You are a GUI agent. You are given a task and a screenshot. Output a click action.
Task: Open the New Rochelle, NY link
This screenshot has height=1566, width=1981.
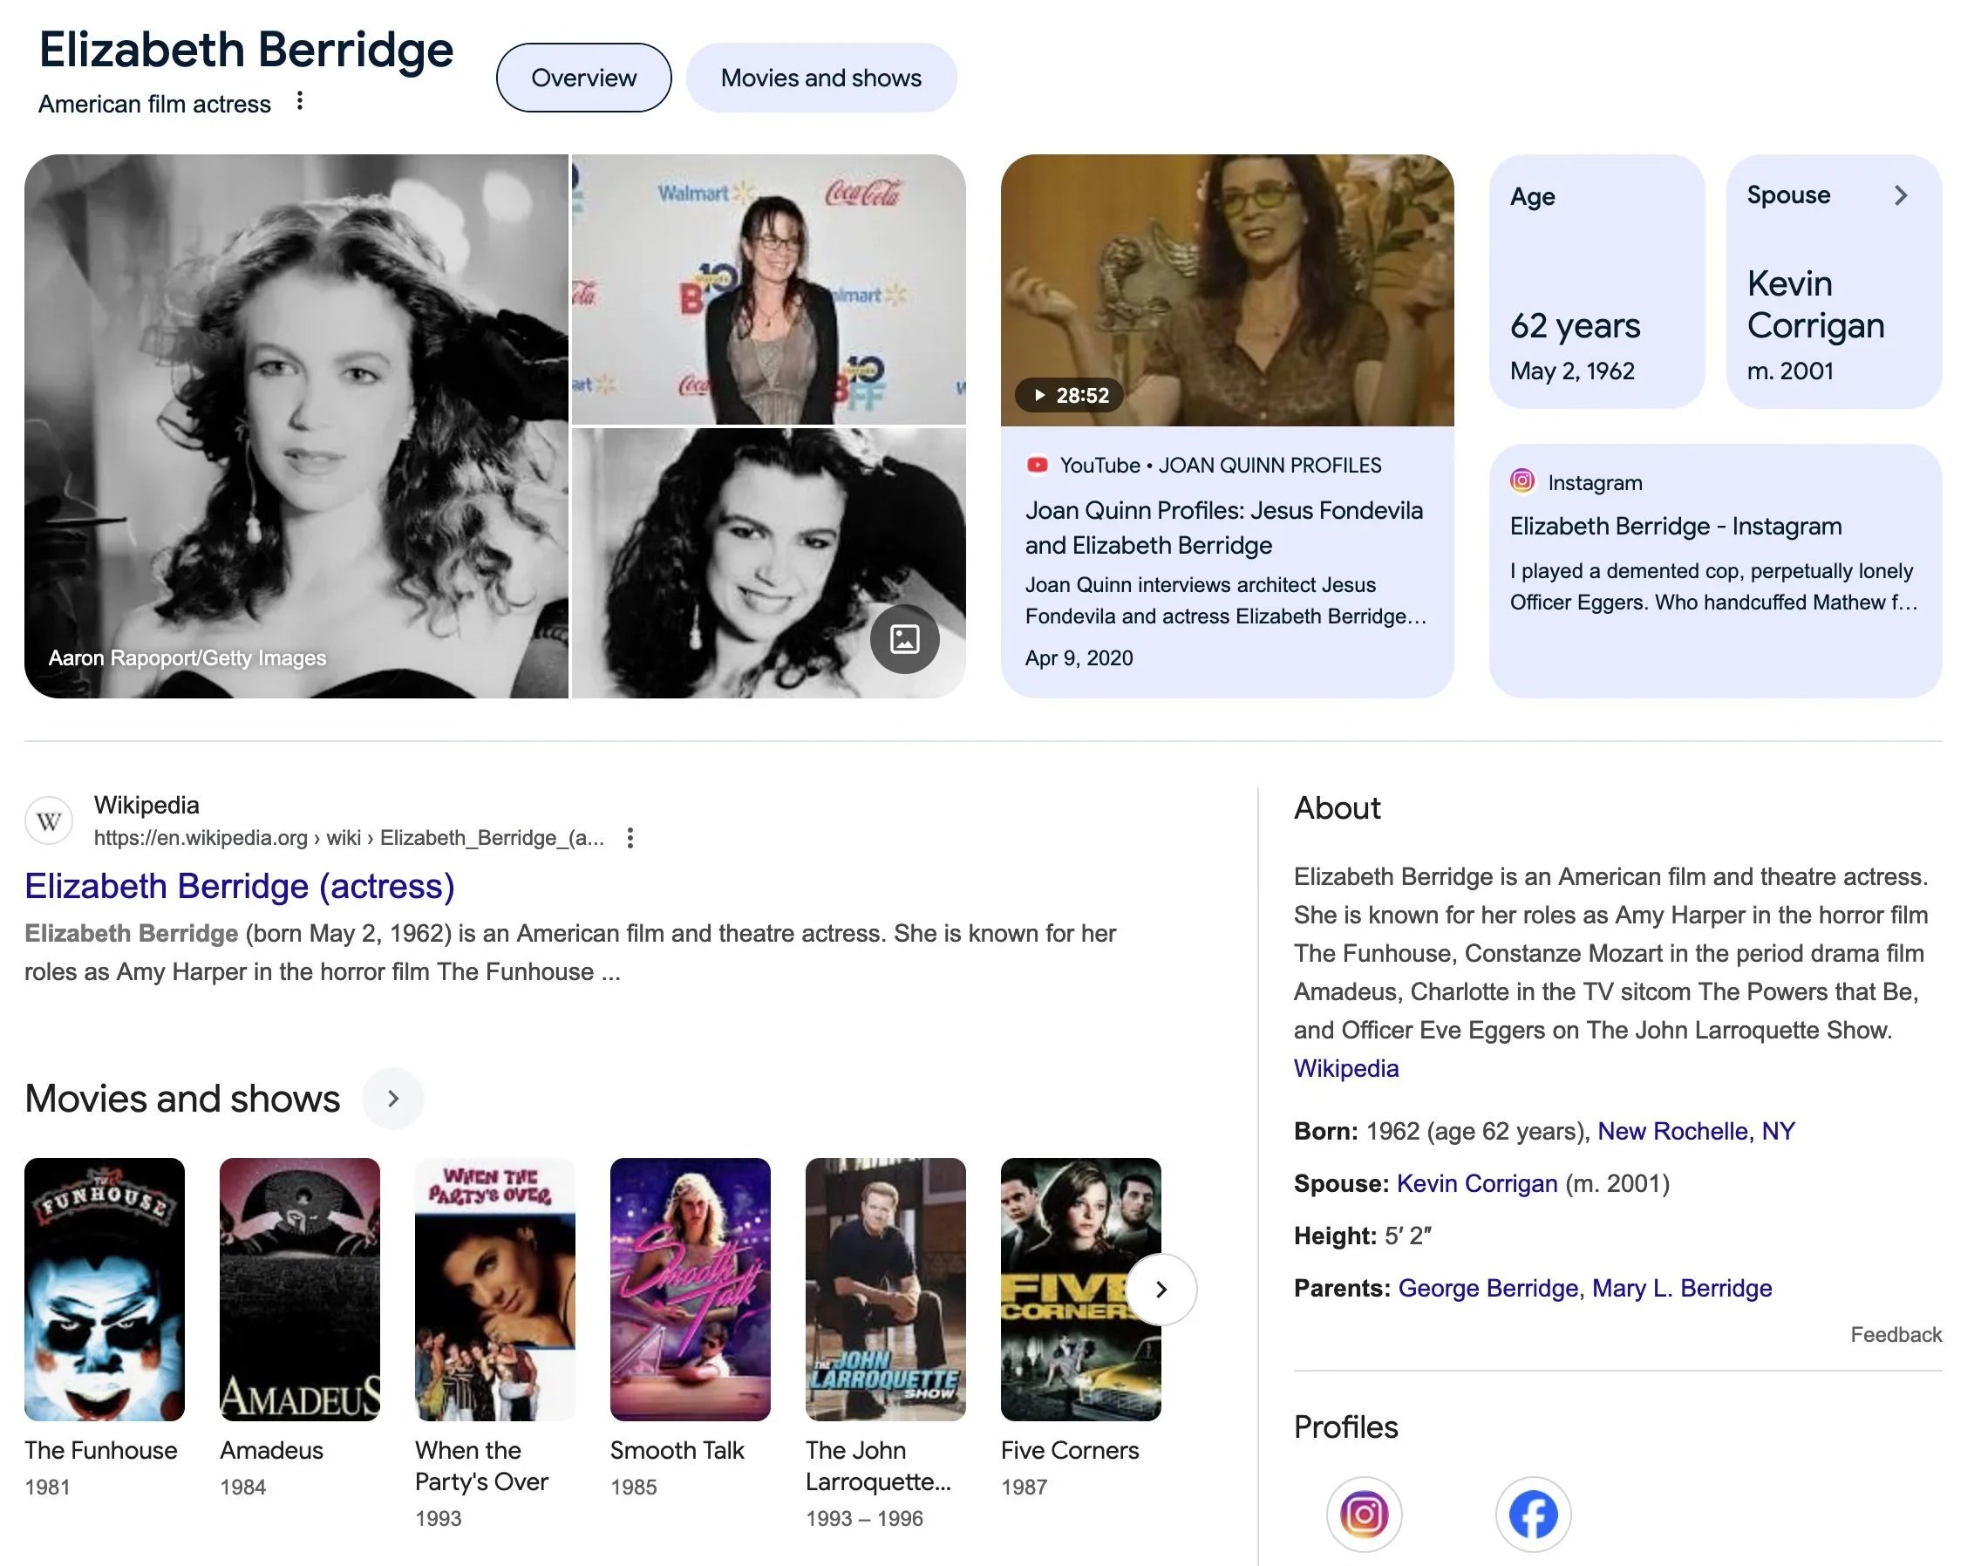(x=1695, y=1132)
